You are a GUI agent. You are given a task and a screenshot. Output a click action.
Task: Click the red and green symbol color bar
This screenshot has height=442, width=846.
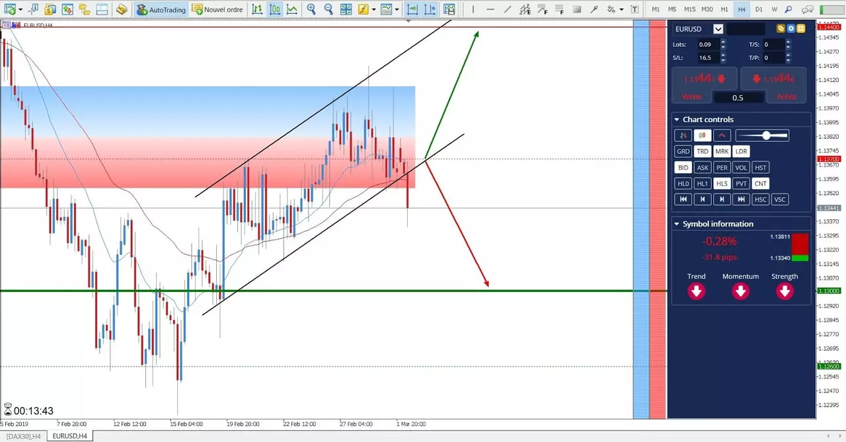(x=800, y=248)
